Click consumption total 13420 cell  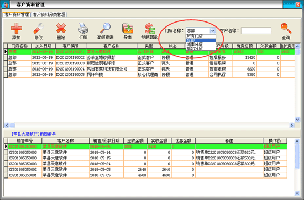coord(244,58)
